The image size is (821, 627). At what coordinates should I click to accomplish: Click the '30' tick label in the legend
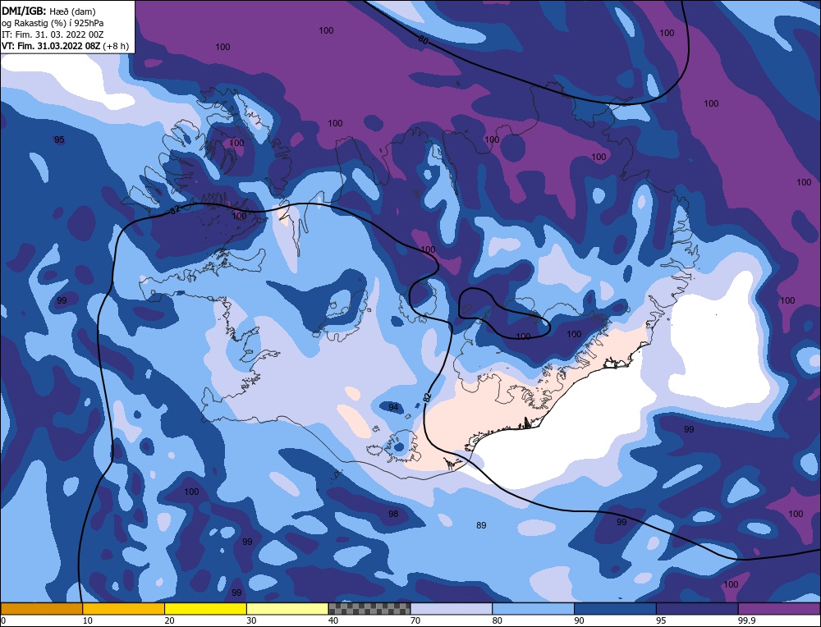point(251,620)
